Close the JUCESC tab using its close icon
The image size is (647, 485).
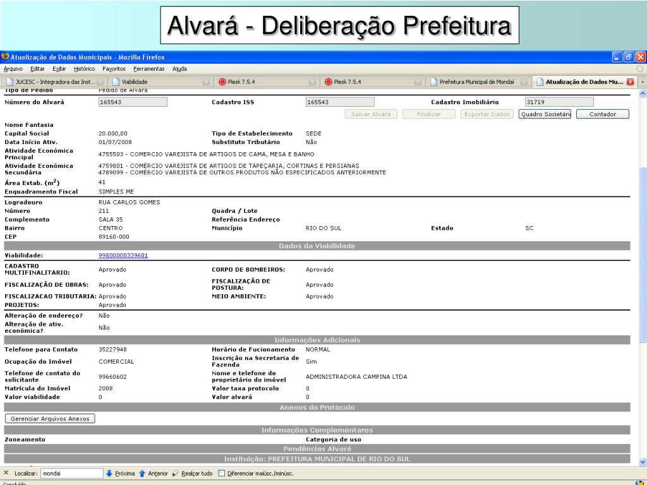(x=100, y=82)
